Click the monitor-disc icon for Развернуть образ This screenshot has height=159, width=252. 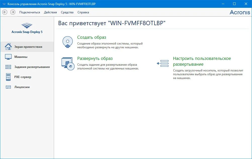[68, 64]
